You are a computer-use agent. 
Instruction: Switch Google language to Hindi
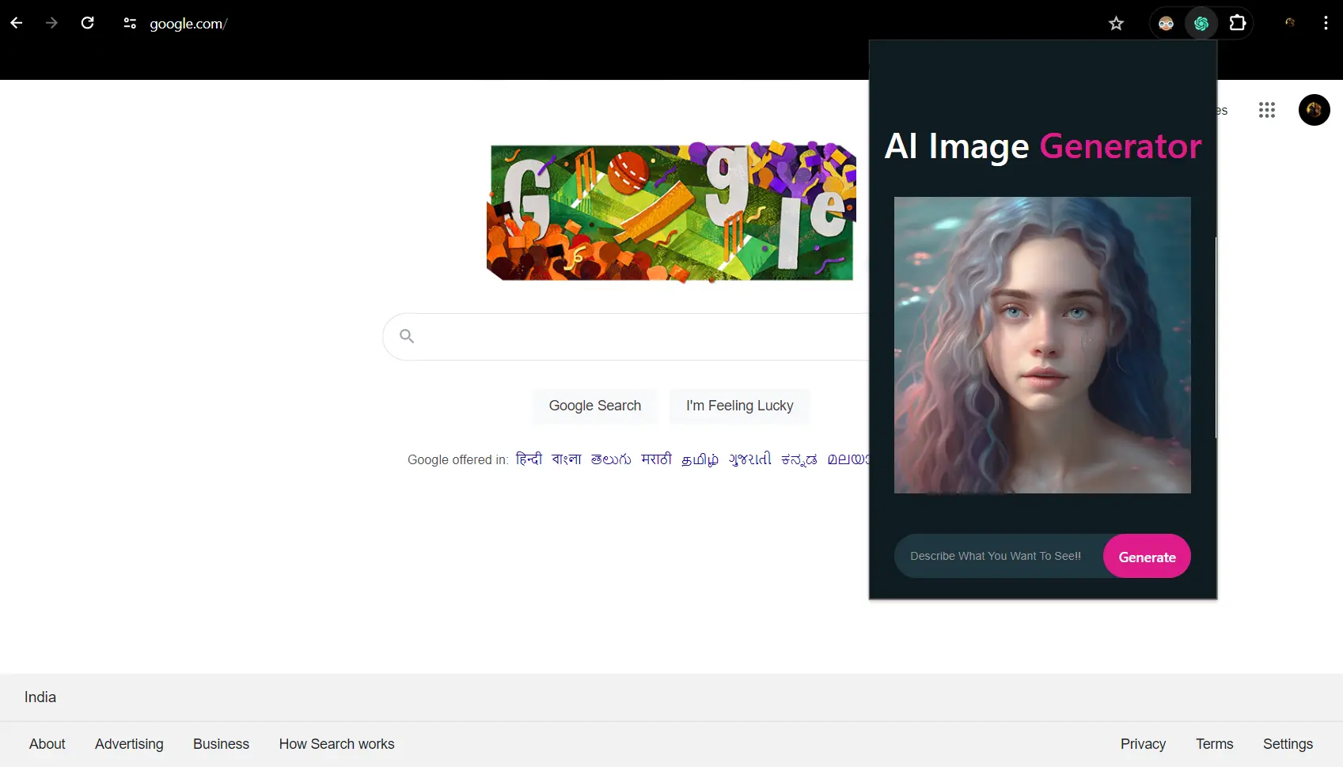coord(529,459)
